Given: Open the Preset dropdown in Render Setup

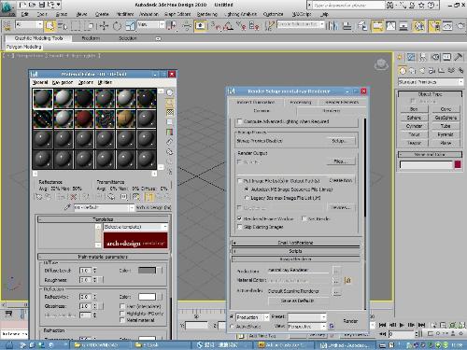Looking at the screenshot, I should tap(307, 317).
